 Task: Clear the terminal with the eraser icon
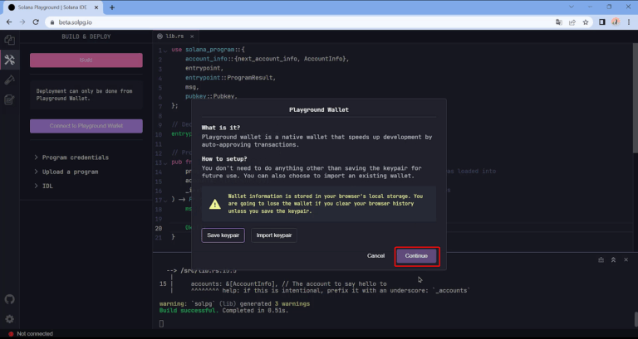[601, 259]
